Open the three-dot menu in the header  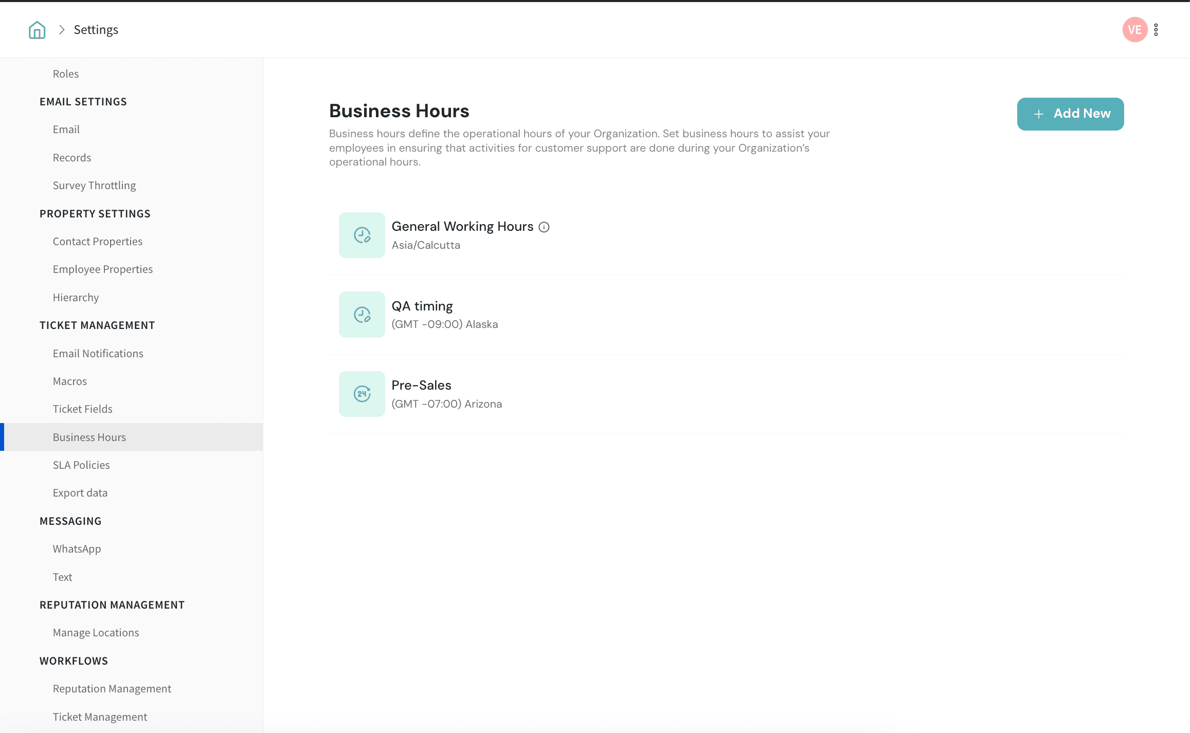1156,29
